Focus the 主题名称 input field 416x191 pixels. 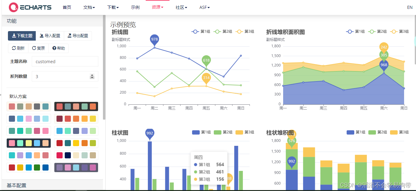click(x=65, y=61)
